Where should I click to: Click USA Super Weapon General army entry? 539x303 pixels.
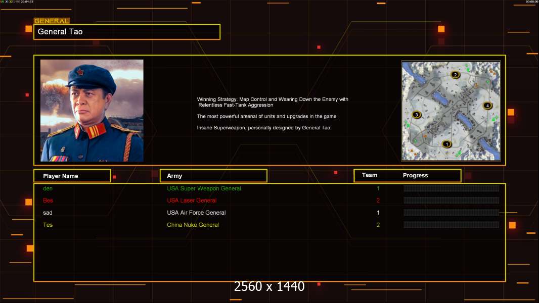pyautogui.click(x=204, y=188)
